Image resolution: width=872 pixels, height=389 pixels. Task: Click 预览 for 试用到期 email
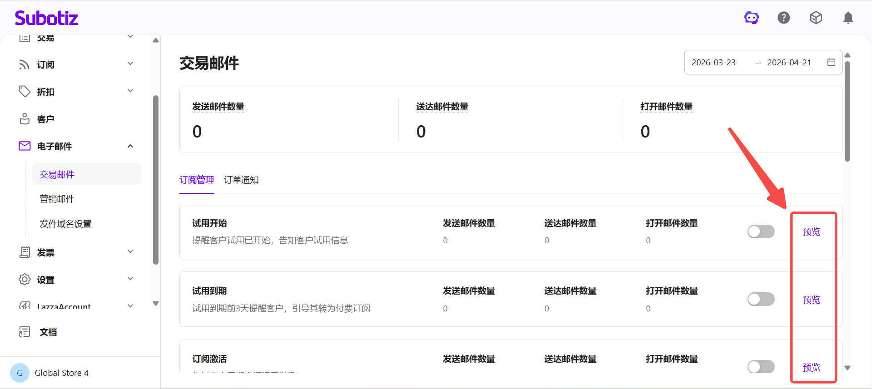811,300
